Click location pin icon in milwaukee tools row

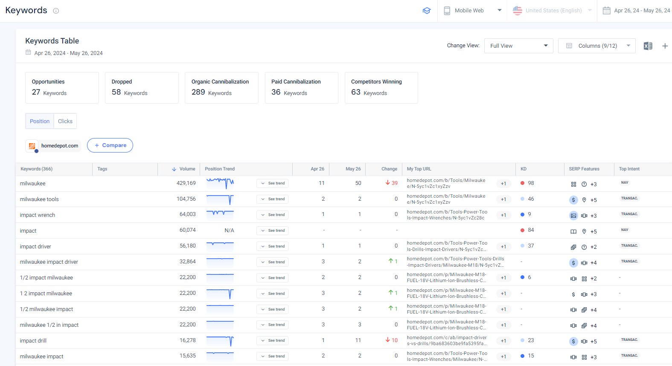pos(584,200)
